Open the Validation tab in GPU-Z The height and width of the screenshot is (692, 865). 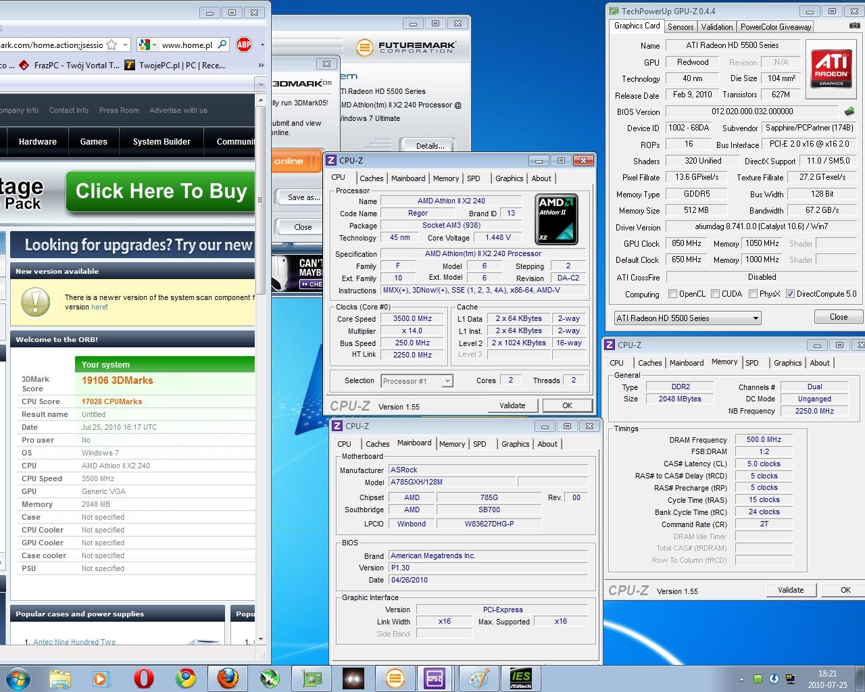(716, 27)
